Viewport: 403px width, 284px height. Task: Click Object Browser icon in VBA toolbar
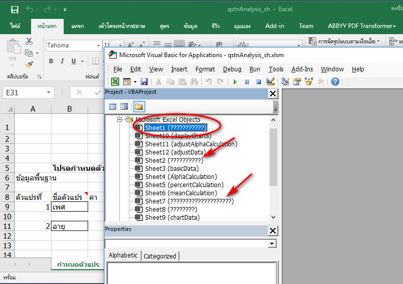309,82
